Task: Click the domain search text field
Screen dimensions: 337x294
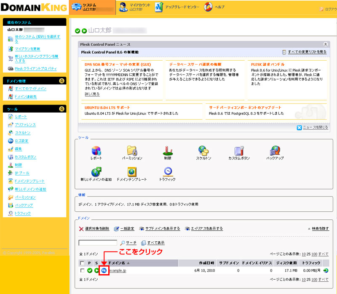Action: 98,243
